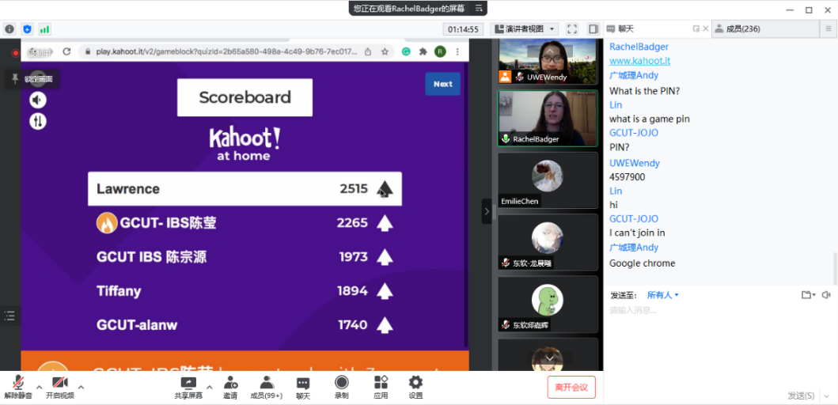This screenshot has height=405, width=838.
Task: Click the green network signal icon
Action: [45, 29]
